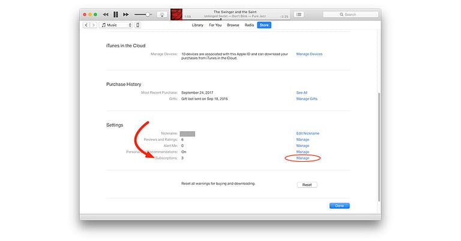Click the Reset all warnings description text
Image resolution: width=461 pixels, height=241 pixels.
coord(218,183)
